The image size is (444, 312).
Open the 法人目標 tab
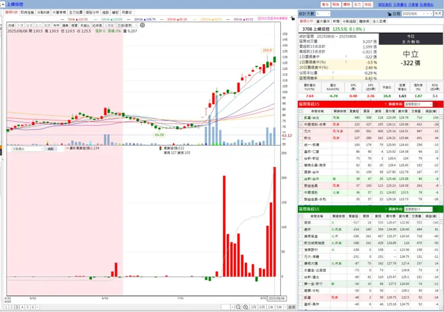click(379, 22)
